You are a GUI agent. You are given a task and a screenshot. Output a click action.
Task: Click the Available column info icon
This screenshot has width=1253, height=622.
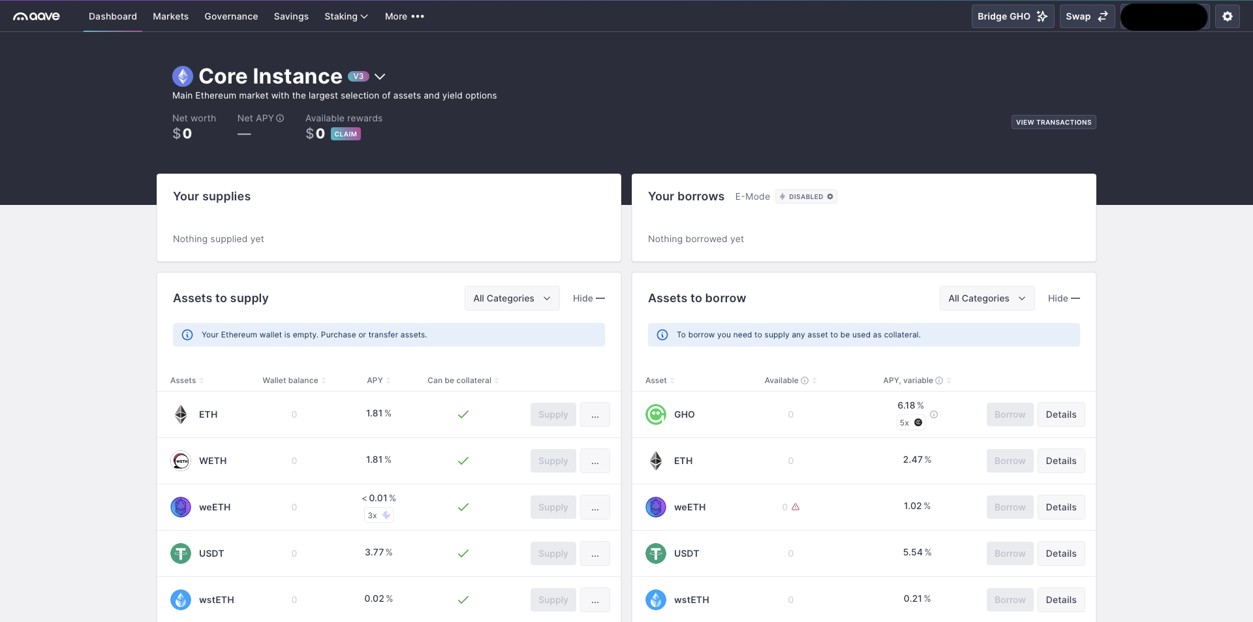805,381
